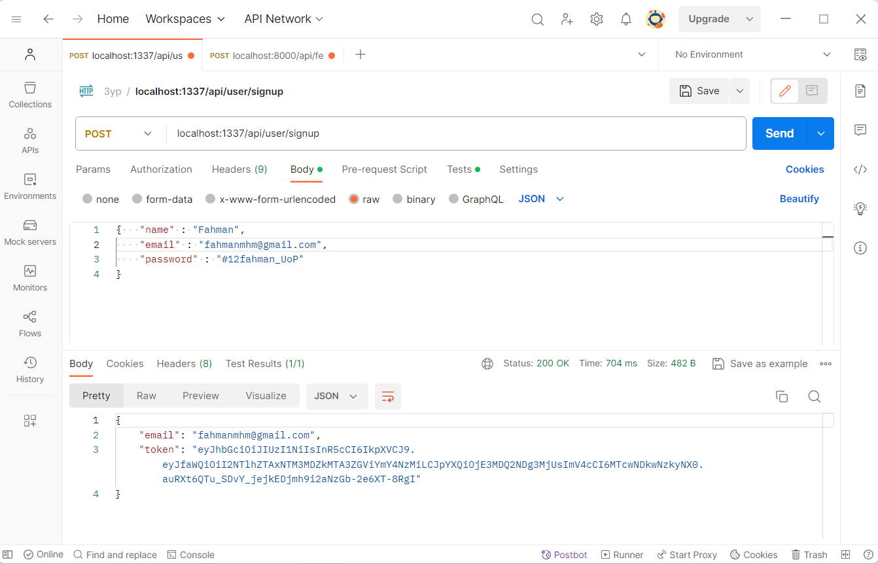Search the response with magnifier icon
Image resolution: width=878 pixels, height=564 pixels.
point(814,396)
